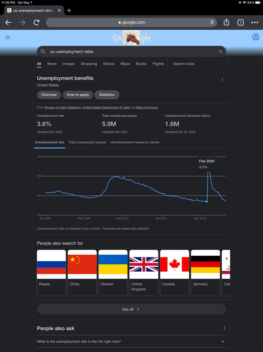Expand the unemployment rate right now question
The width and height of the screenshot is (263, 352).
(x=131, y=341)
